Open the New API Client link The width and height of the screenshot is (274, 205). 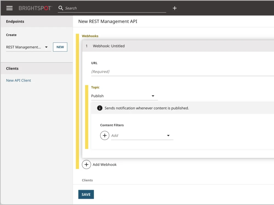[x=18, y=80]
